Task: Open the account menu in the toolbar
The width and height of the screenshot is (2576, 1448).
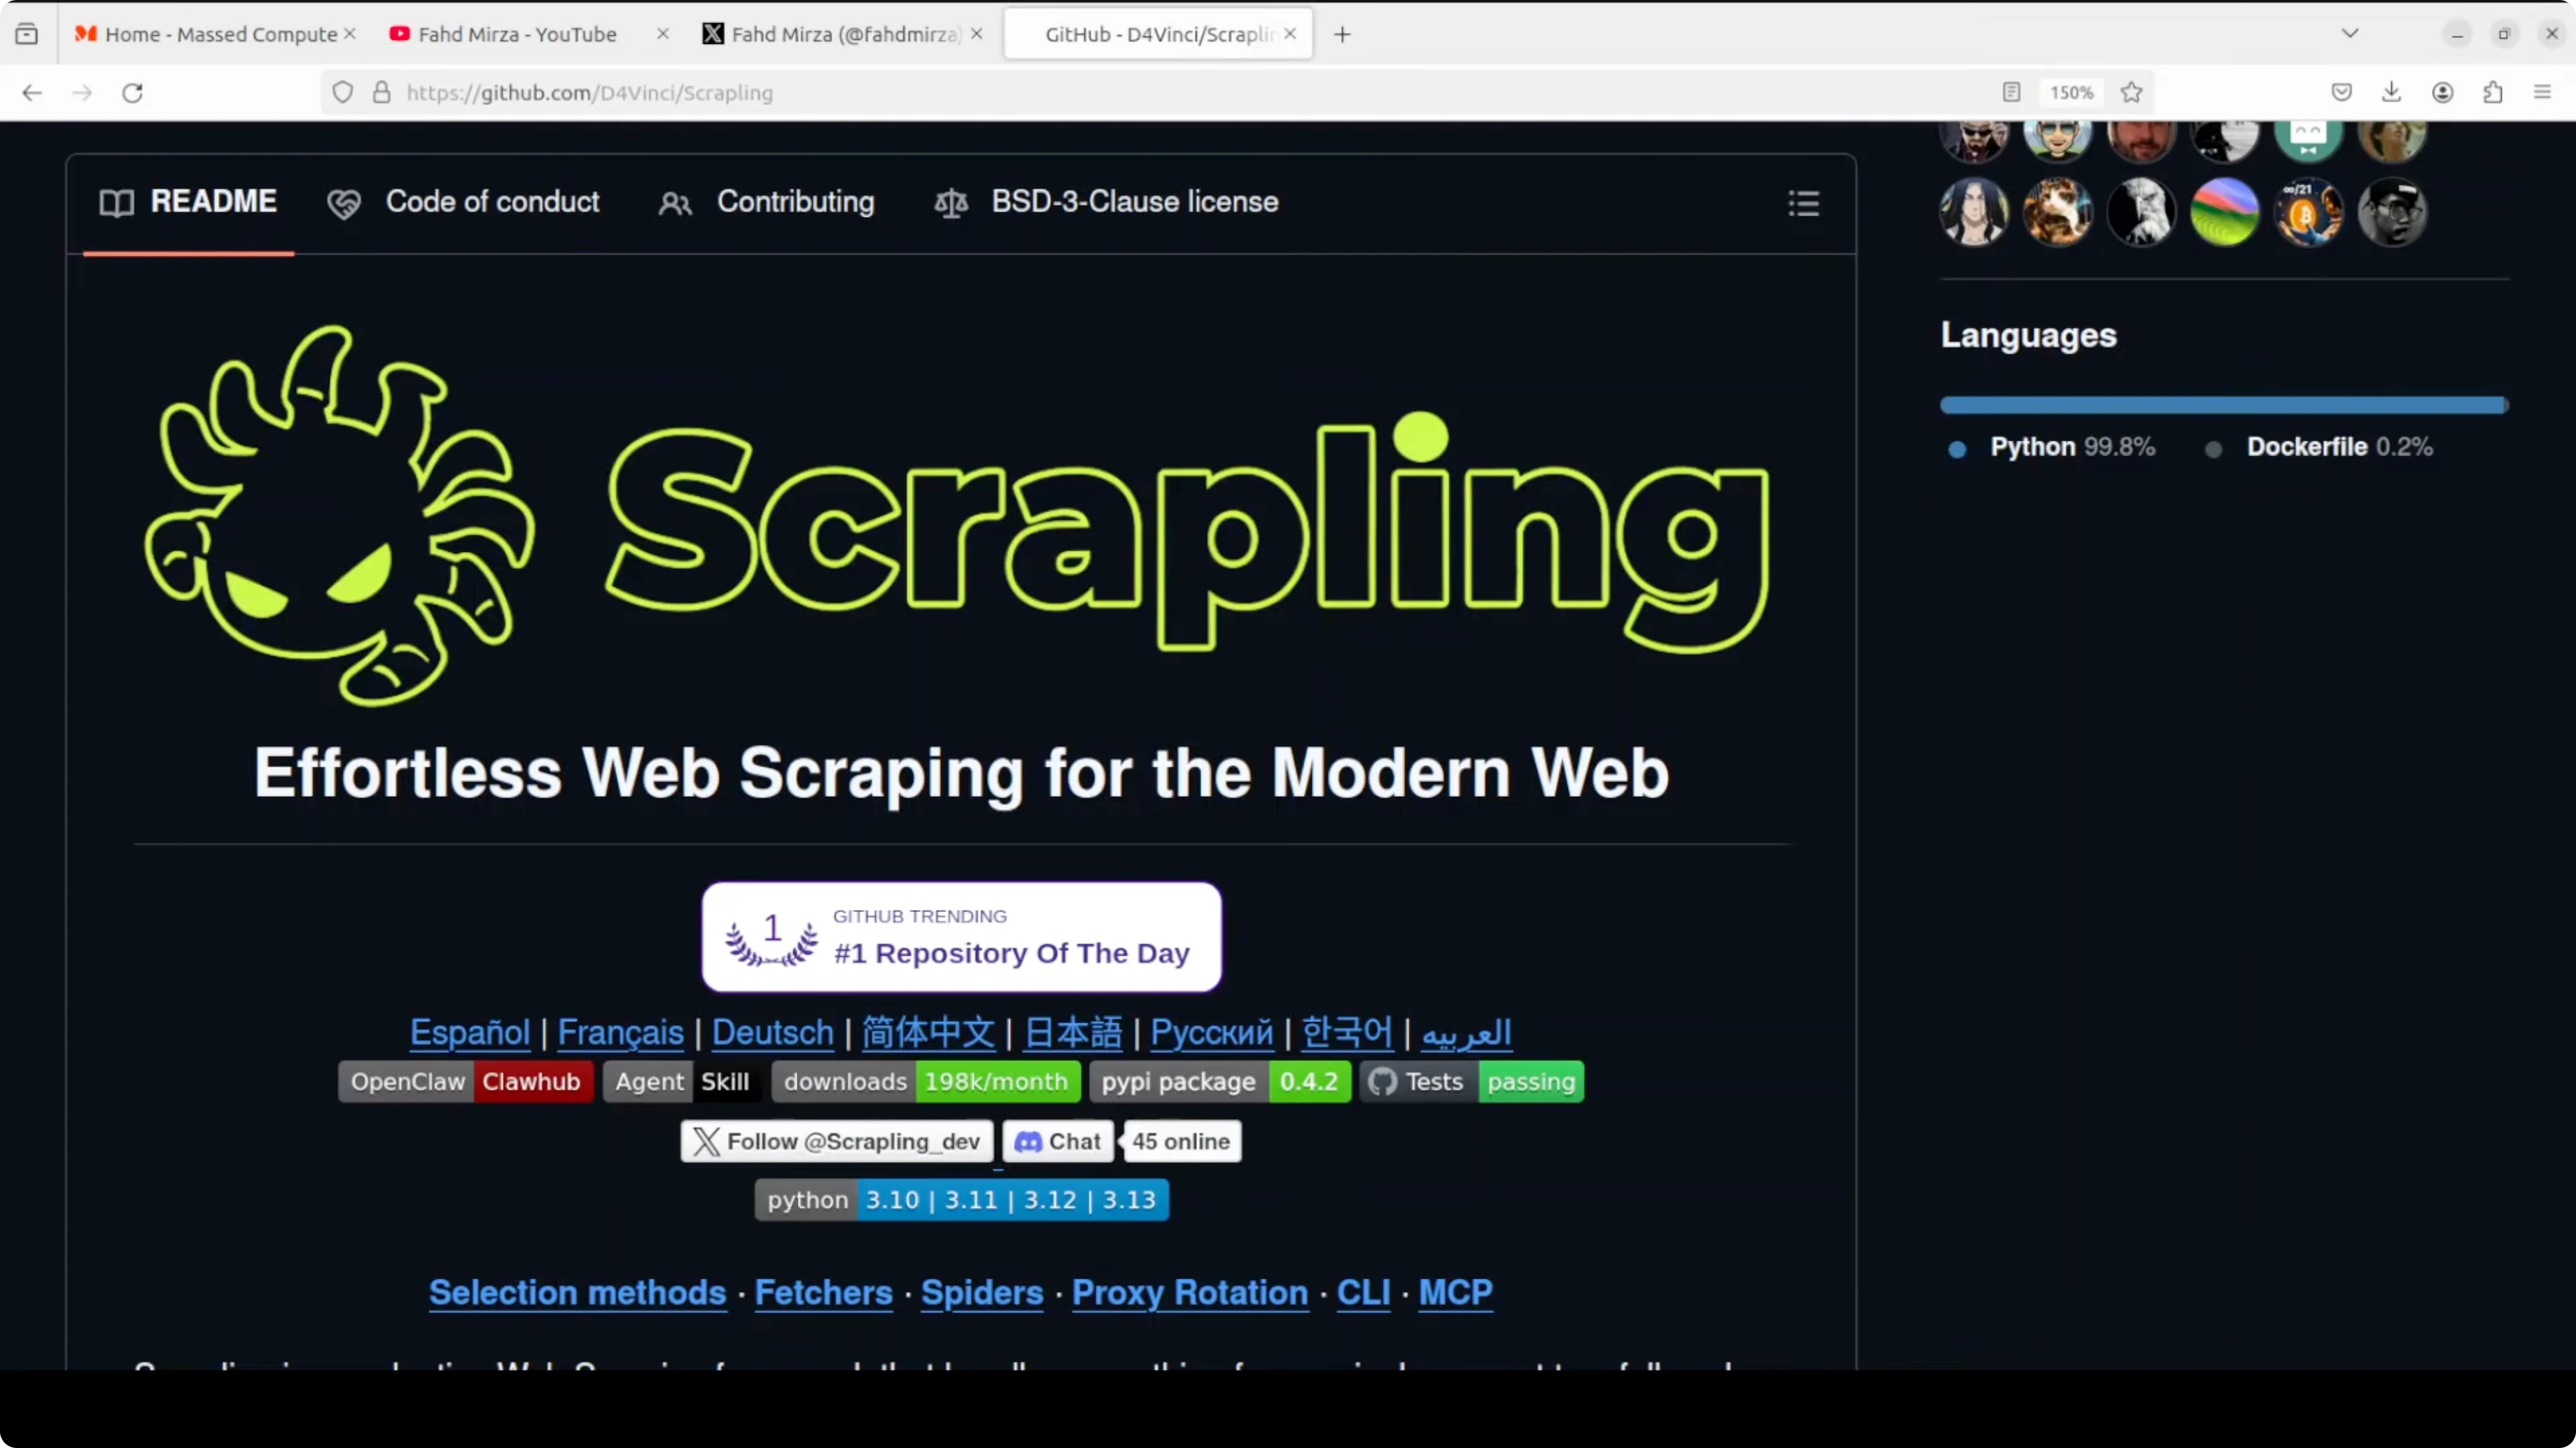Action: click(x=2443, y=92)
